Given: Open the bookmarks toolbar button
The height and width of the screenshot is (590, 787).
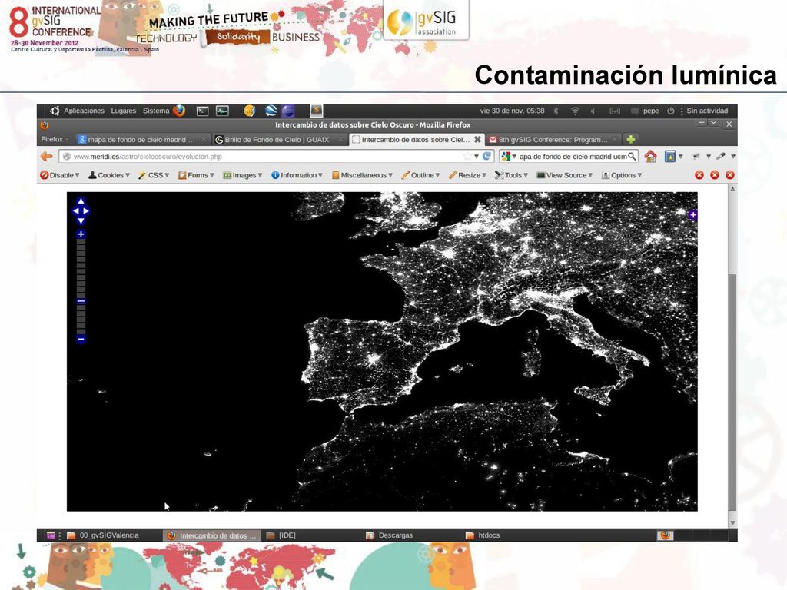Looking at the screenshot, I should click(x=670, y=157).
